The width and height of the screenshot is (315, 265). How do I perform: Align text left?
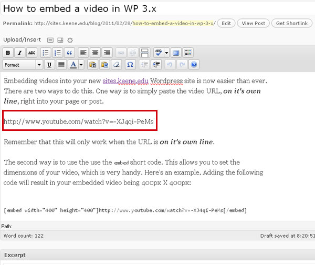coord(83,53)
